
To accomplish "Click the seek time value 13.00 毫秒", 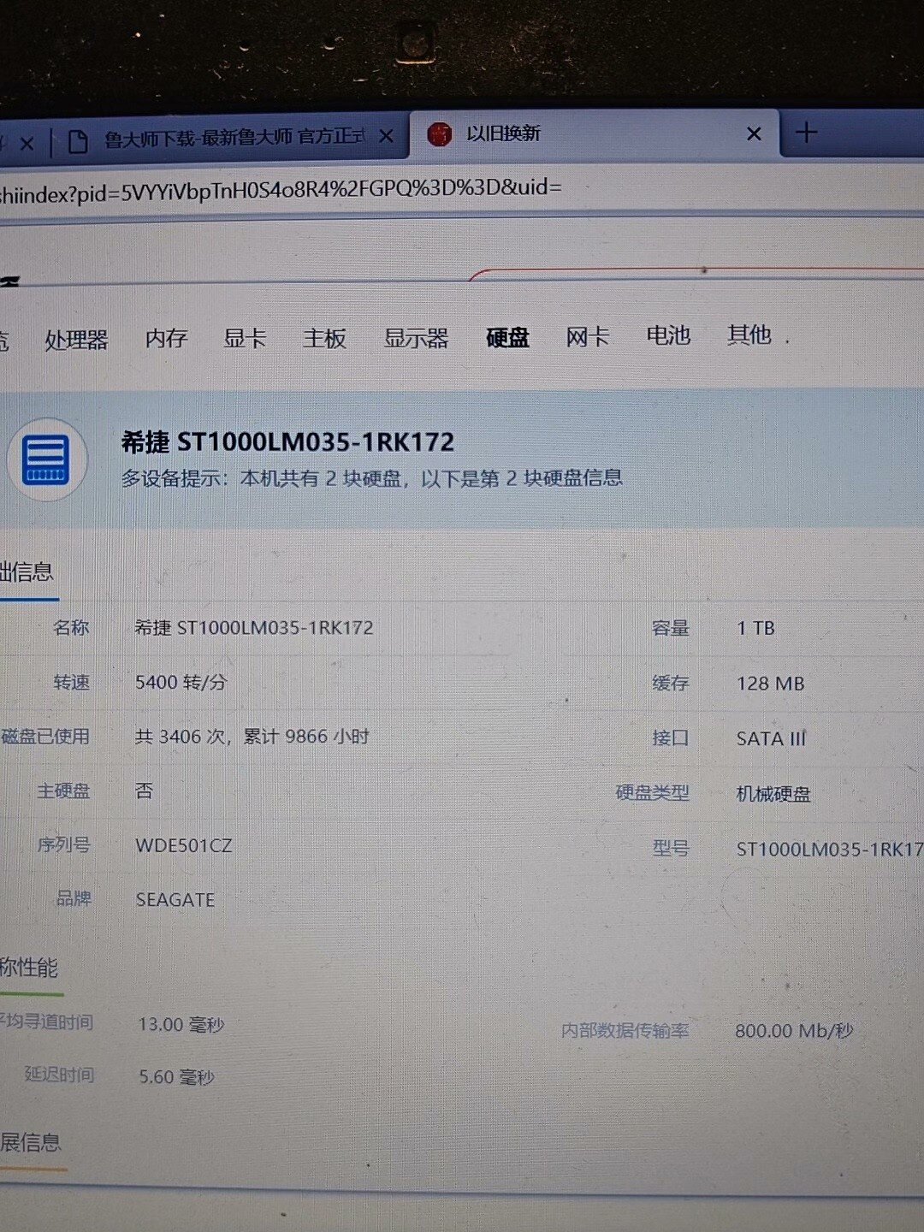I will [x=181, y=1024].
